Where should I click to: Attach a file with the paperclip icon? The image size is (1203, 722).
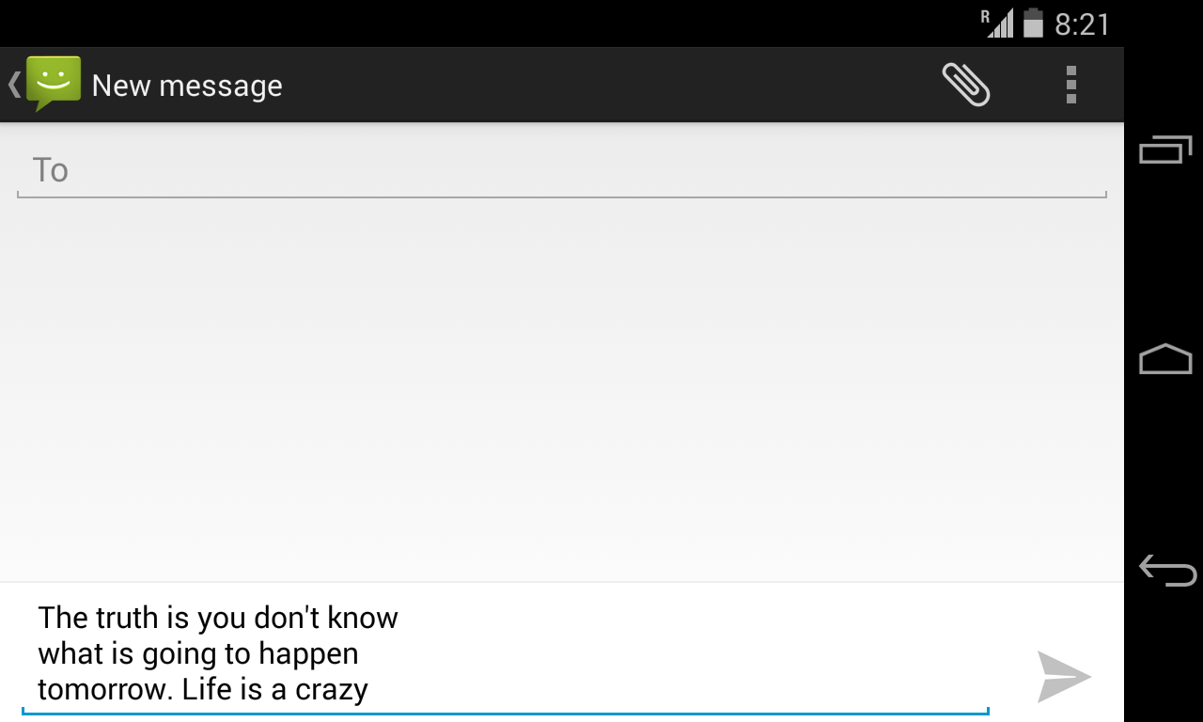coord(966,85)
